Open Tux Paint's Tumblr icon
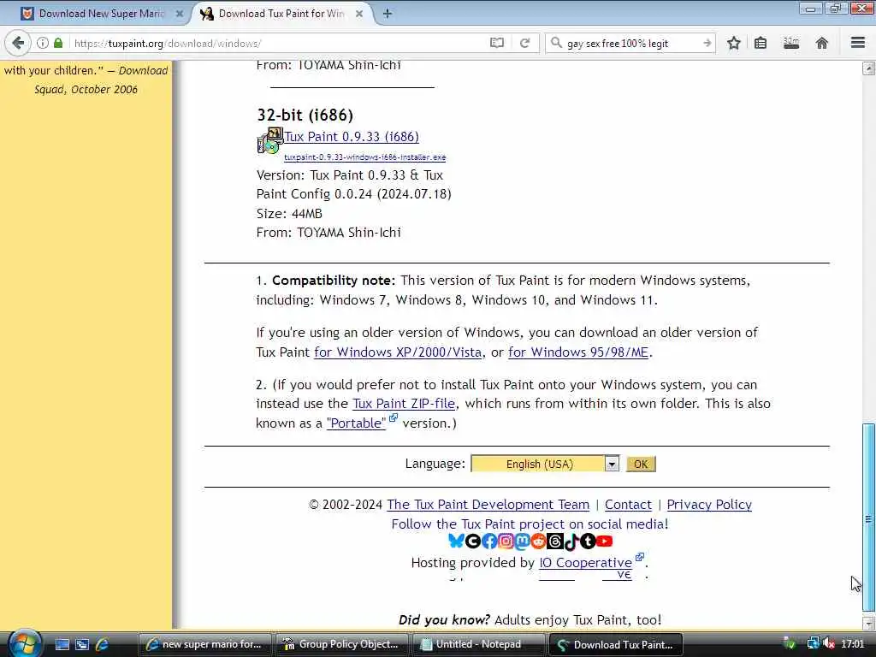 [x=588, y=541]
